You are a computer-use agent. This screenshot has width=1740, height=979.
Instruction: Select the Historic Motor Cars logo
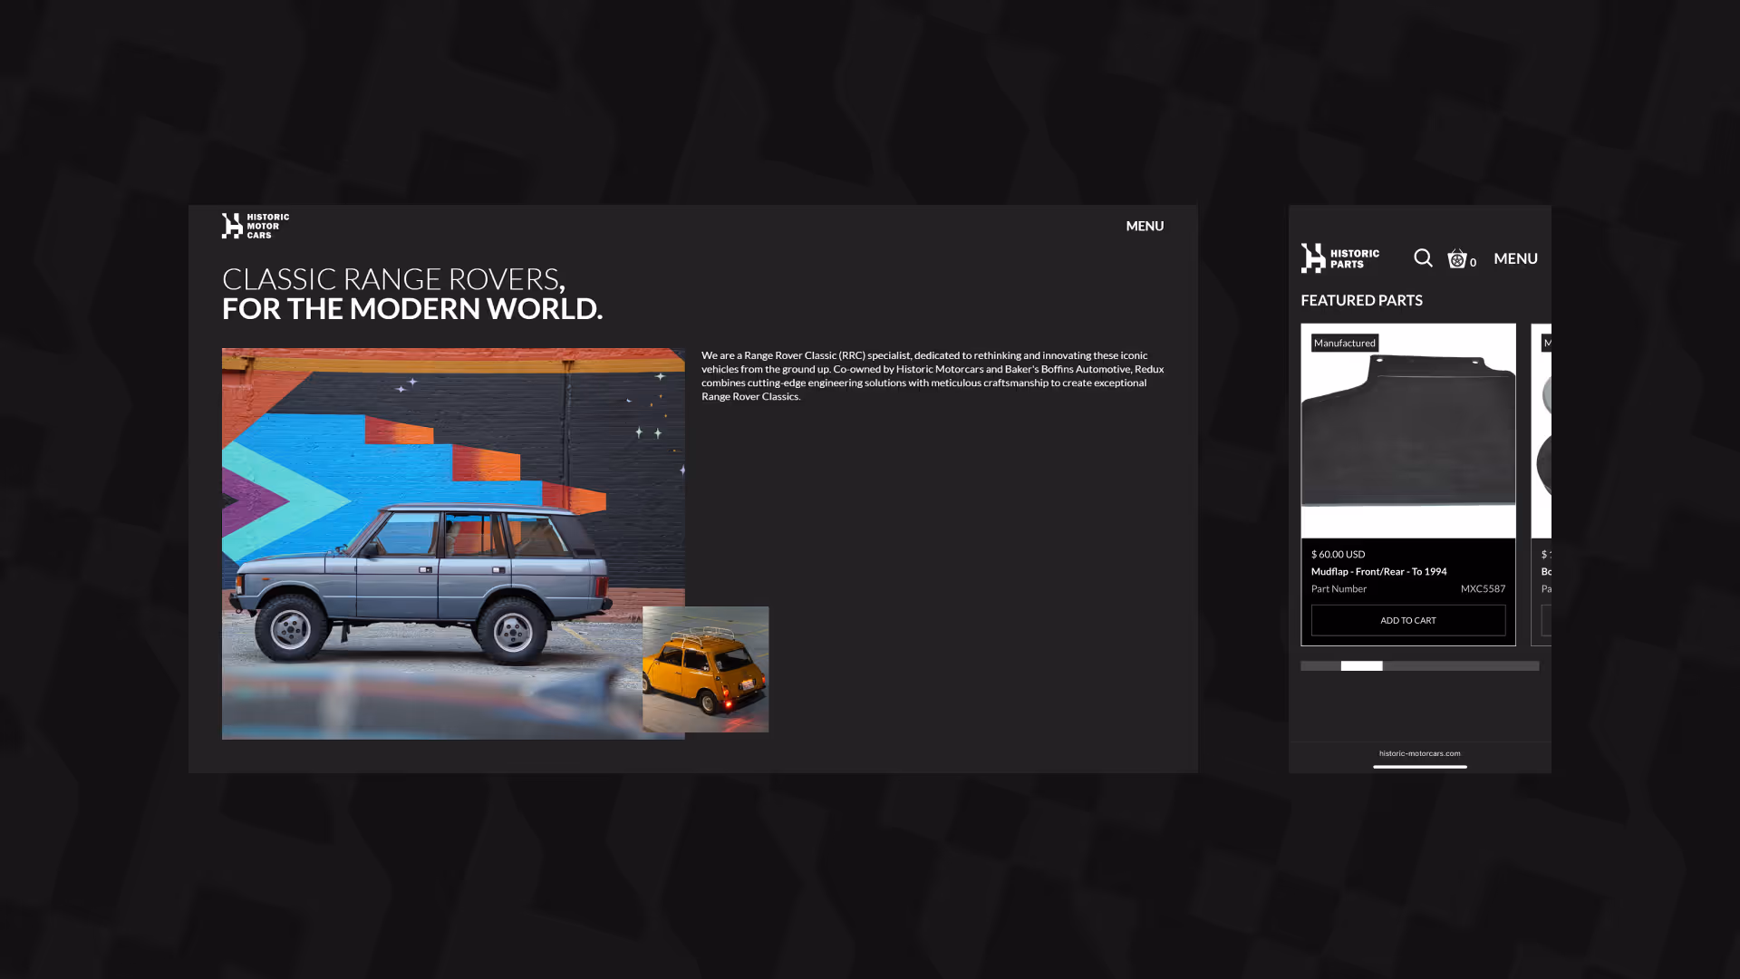(x=255, y=225)
